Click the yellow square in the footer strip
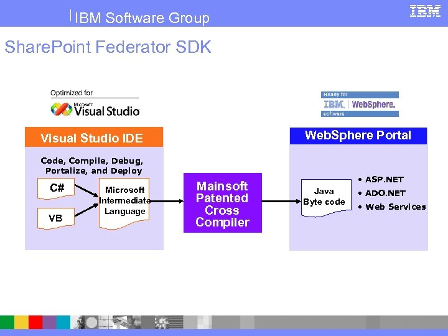The height and width of the screenshot is (336, 448). pos(21,322)
